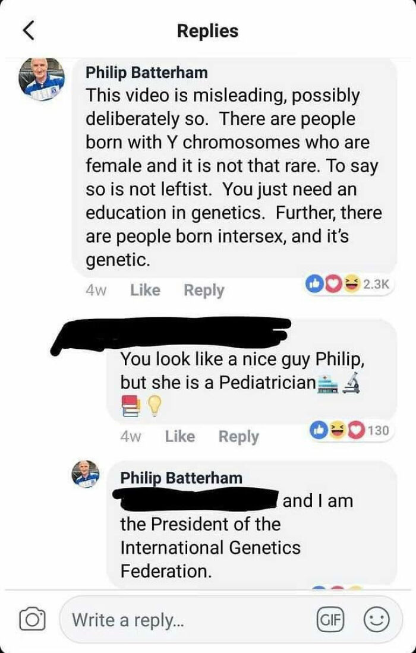Select the Replies title header
This screenshot has width=416, height=653.
207,31
